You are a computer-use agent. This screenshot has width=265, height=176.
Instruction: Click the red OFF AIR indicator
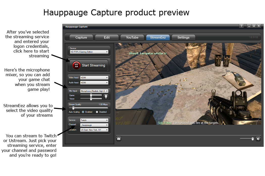click(76, 65)
